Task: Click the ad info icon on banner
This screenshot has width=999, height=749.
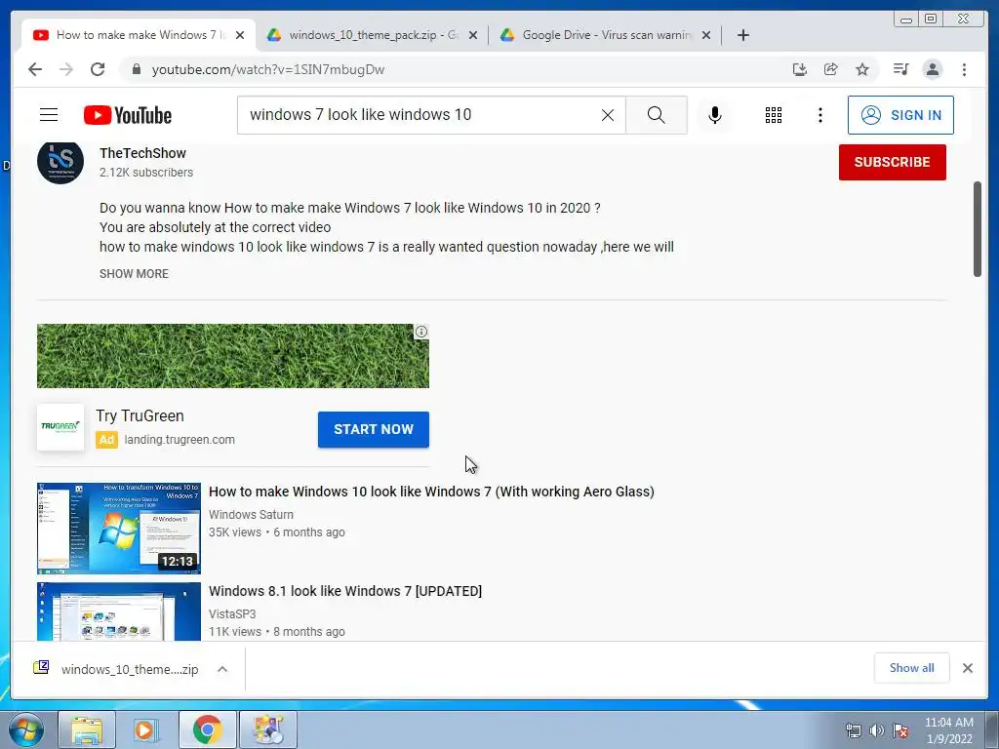Action: pyautogui.click(x=421, y=332)
